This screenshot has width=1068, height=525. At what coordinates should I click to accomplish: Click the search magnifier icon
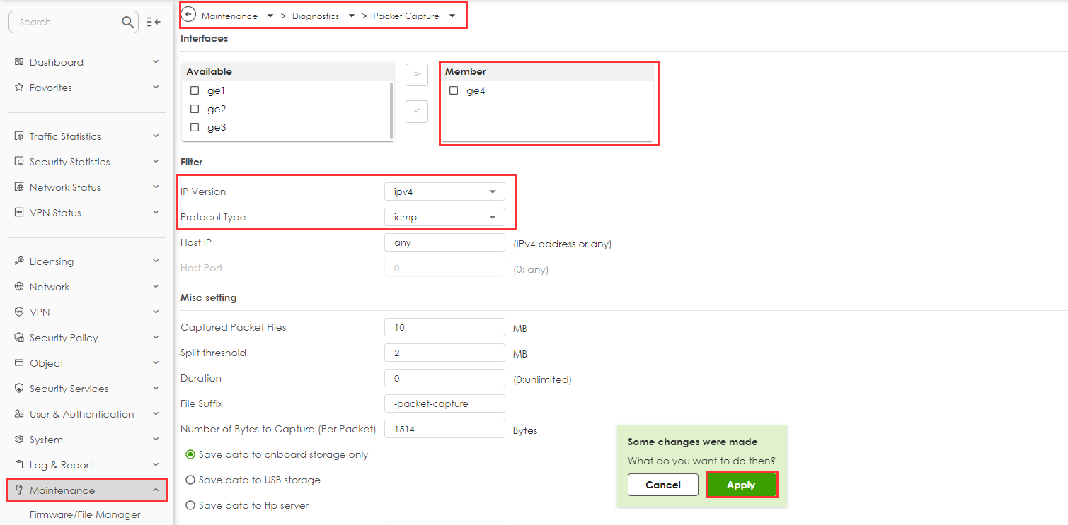pos(127,22)
